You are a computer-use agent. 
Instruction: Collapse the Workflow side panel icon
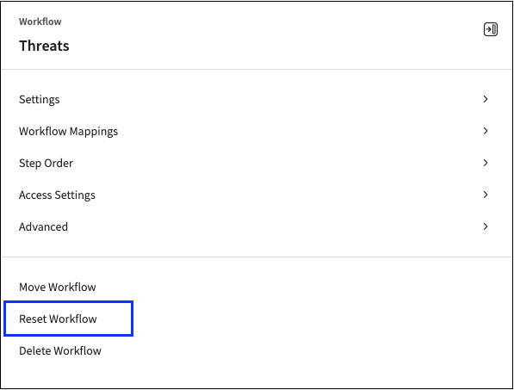(491, 29)
